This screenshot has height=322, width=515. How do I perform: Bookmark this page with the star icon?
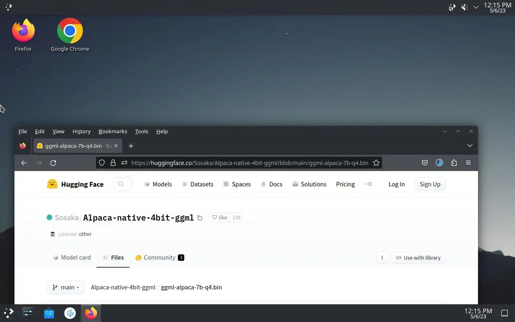(376, 163)
